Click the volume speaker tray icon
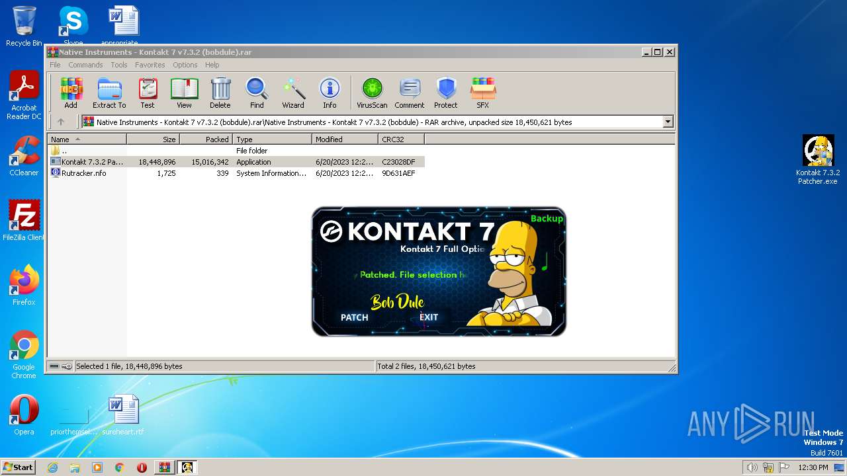 [752, 467]
